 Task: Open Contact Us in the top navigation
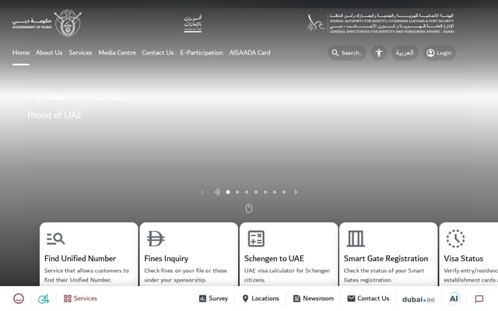158,53
